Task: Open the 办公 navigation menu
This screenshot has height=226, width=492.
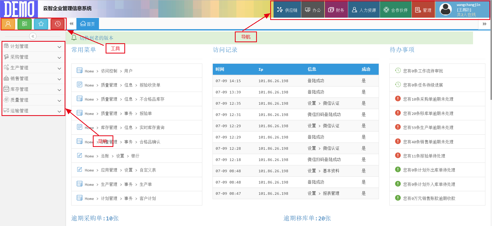Action: (x=313, y=10)
